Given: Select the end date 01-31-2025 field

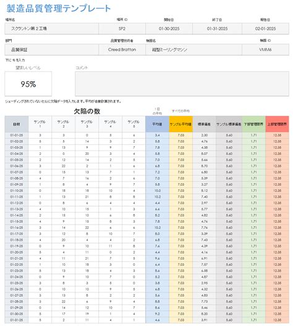Looking at the screenshot, I should pyautogui.click(x=217, y=28).
